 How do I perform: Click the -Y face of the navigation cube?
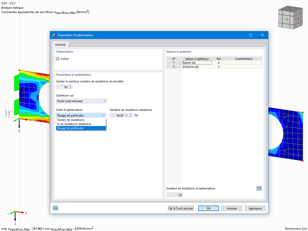(x=286, y=20)
